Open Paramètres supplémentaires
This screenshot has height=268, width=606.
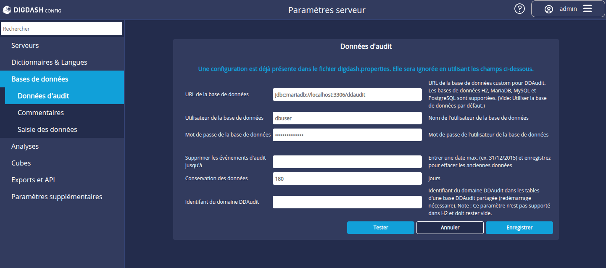point(57,196)
